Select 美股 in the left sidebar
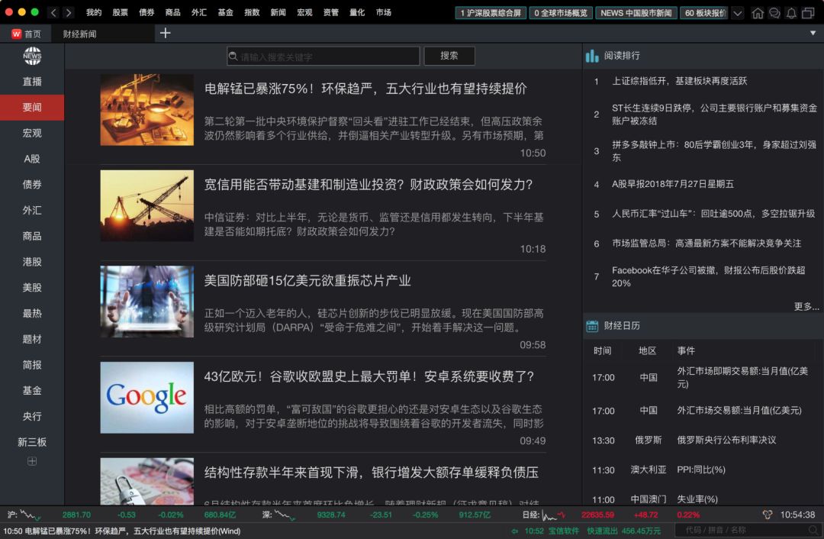This screenshot has height=539, width=824. point(31,287)
